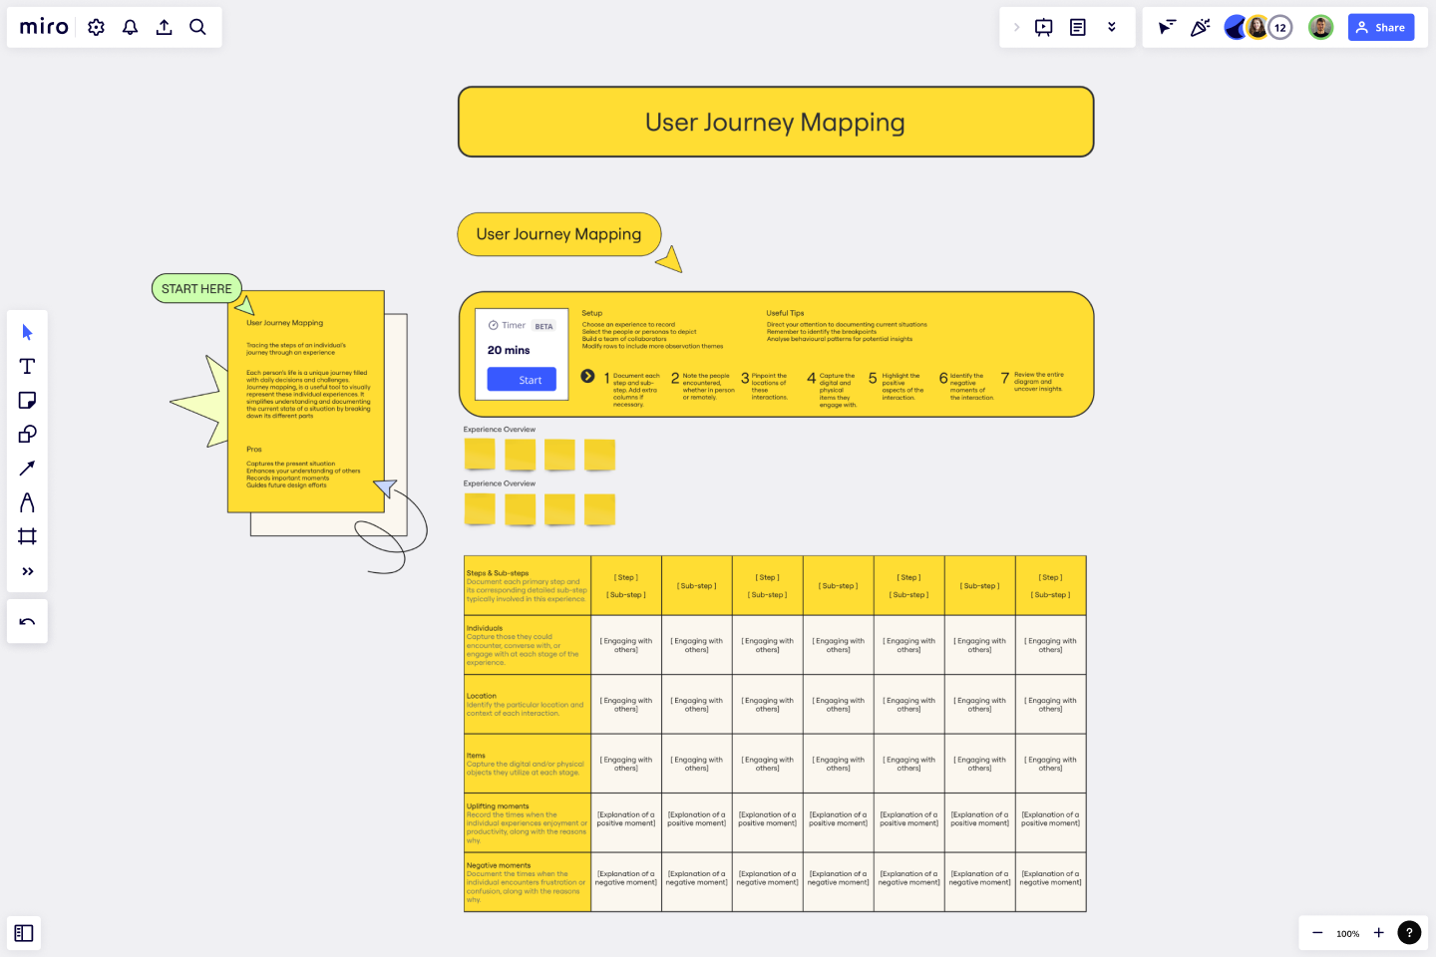1436x957 pixels.
Task: Select the Connection line tool
Action: 27,468
